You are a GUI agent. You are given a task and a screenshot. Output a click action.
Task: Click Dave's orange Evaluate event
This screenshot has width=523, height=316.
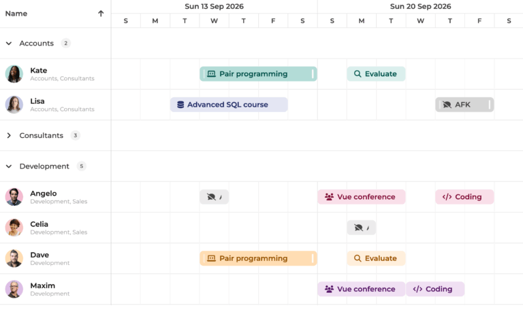pyautogui.click(x=376, y=258)
